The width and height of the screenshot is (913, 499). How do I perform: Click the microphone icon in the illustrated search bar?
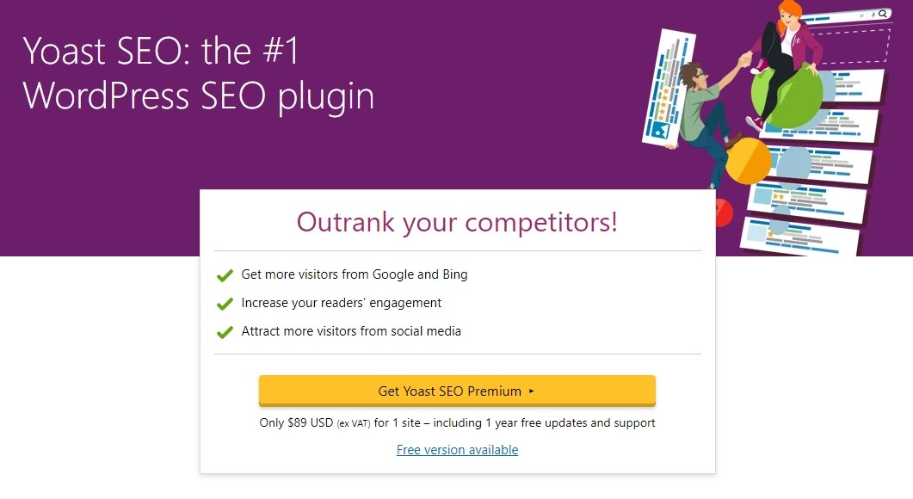coord(872,14)
